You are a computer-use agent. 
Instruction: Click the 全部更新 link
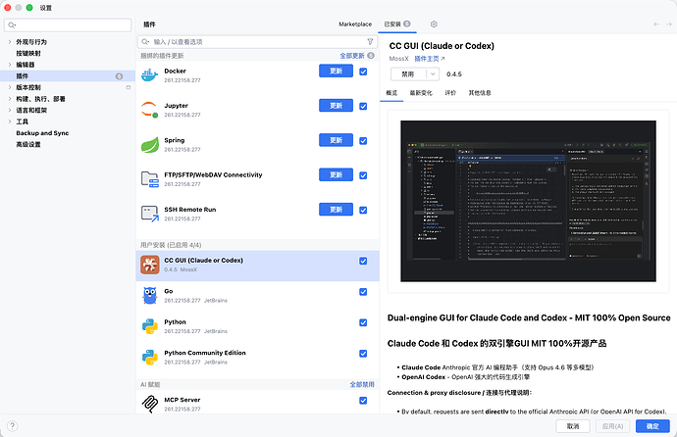(x=352, y=56)
